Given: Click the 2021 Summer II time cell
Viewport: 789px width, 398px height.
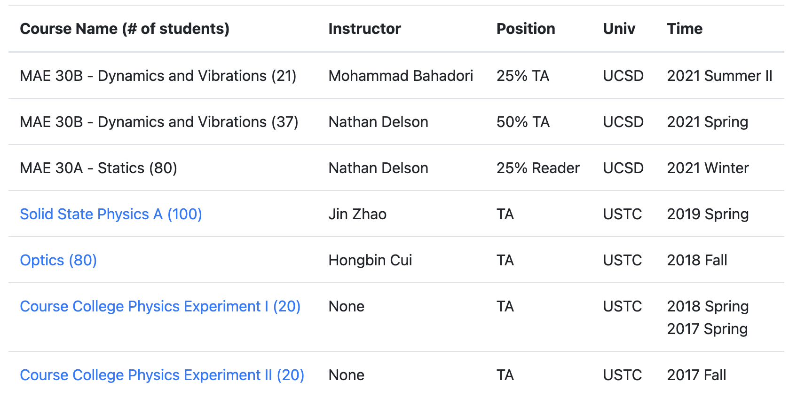Looking at the screenshot, I should tap(719, 76).
